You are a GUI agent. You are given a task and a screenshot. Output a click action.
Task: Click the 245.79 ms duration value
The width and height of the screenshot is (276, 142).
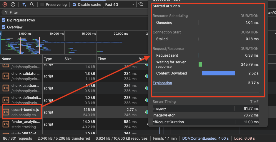point(250,65)
